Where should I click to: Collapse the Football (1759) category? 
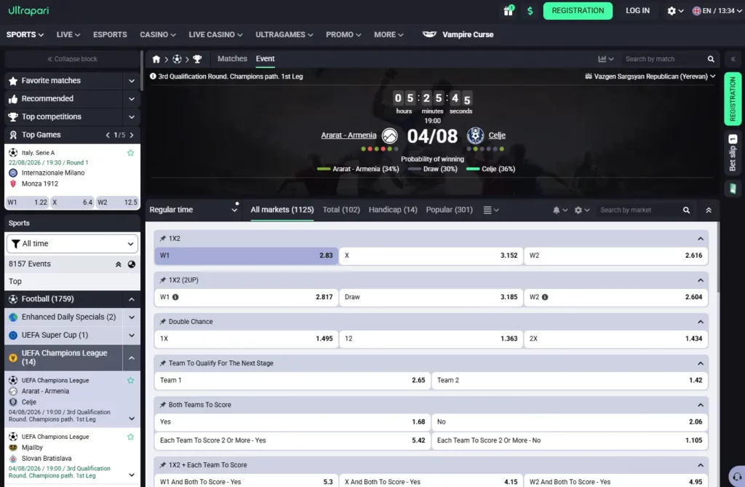coord(132,299)
